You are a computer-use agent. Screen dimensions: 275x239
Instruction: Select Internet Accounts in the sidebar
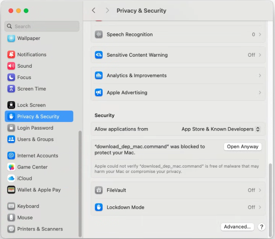click(x=39, y=155)
